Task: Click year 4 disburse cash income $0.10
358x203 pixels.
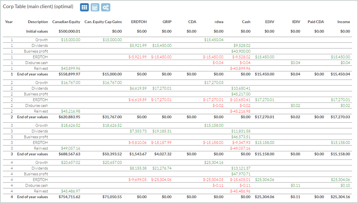Action: pyautogui.click(x=345, y=186)
